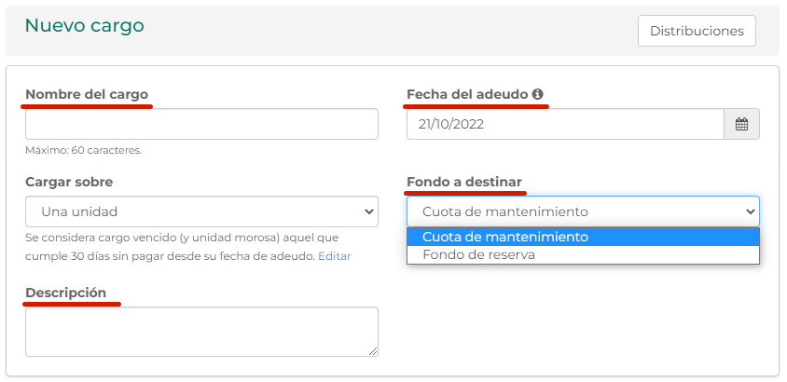Grab the Descripción textarea resize handle

click(x=373, y=350)
